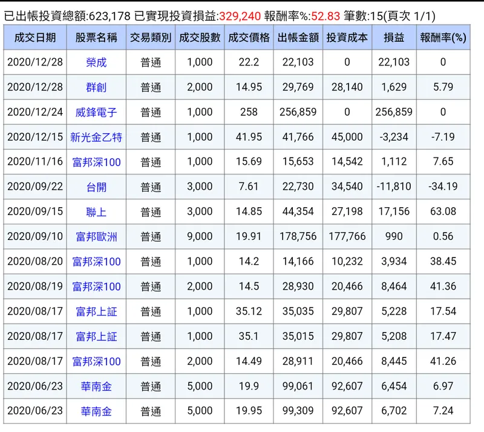The height and width of the screenshot is (432, 484).
Task: Open the 群創 stock link
Action: tap(96, 87)
